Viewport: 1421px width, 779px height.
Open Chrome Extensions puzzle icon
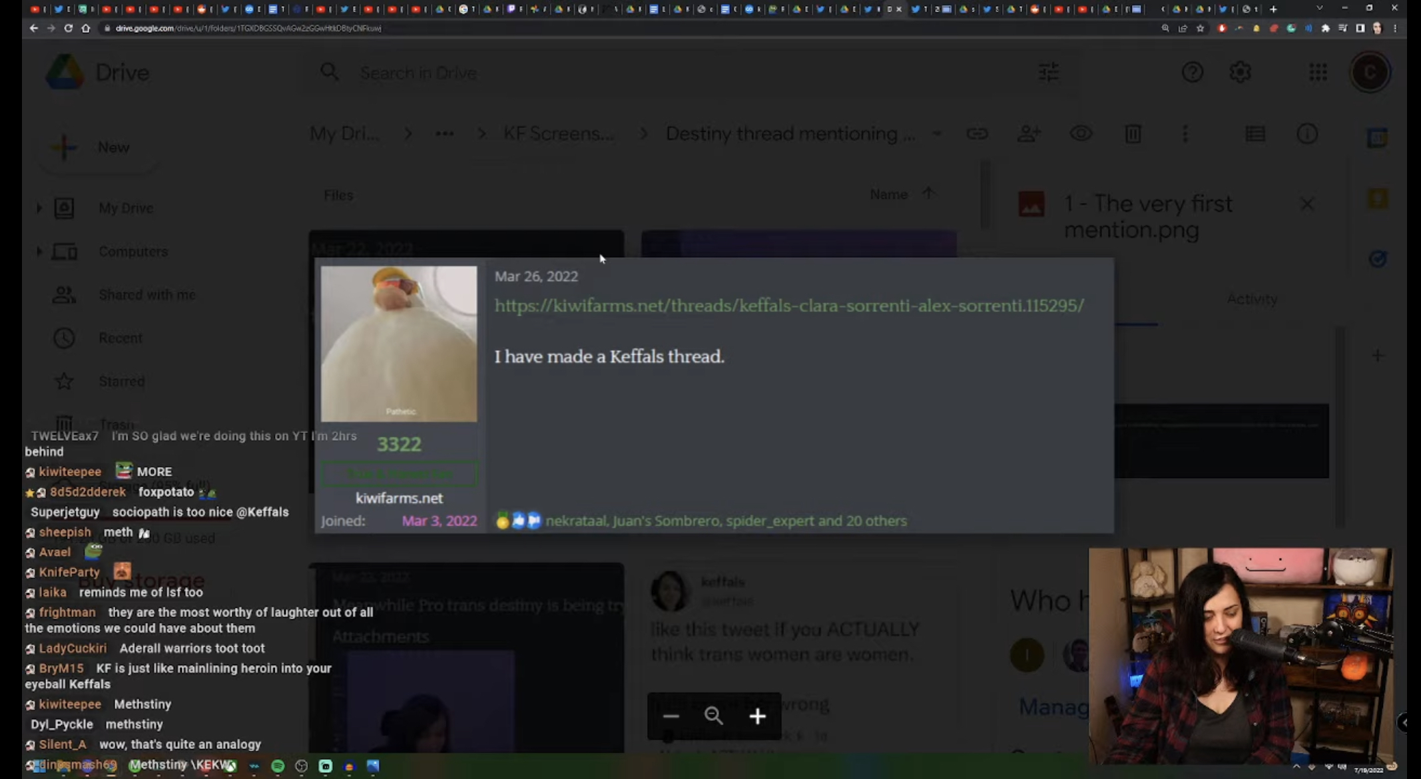coord(1325,28)
